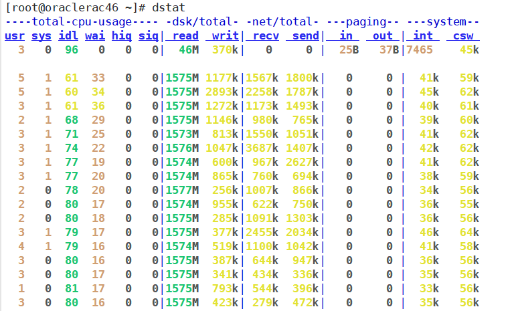Select the 2893k write value
Image resolution: width=522 pixels, height=311 pixels.
[x=222, y=92]
